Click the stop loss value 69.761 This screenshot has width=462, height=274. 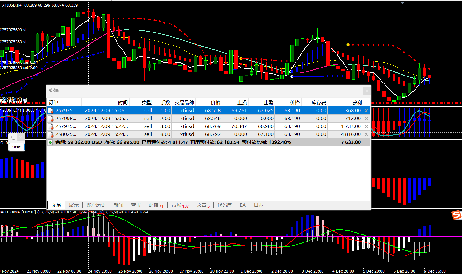pos(239,111)
